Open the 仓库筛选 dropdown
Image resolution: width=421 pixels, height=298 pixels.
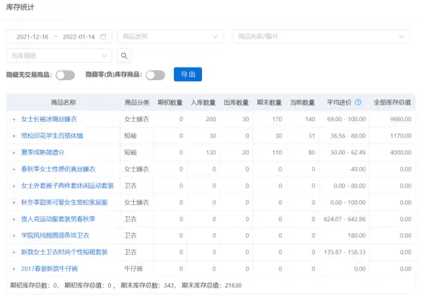(x=59, y=56)
